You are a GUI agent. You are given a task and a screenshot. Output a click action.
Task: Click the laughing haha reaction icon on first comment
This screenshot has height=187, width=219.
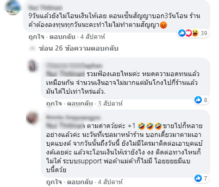click(195, 33)
